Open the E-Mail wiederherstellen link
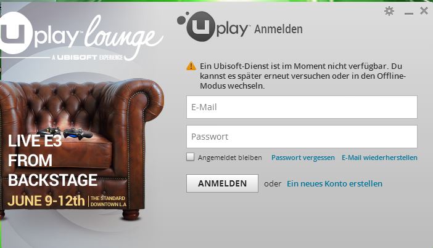 379,158
